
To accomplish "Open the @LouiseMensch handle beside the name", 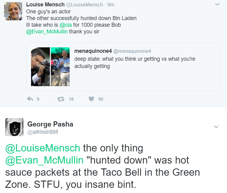I will (84, 5).
